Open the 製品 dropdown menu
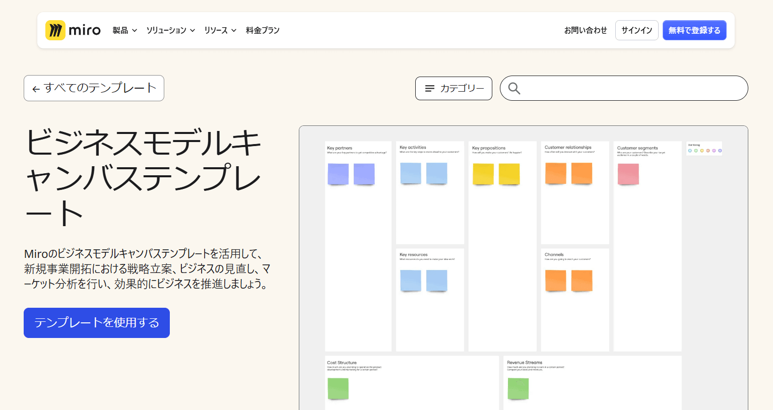Image resolution: width=773 pixels, height=410 pixels. click(124, 30)
